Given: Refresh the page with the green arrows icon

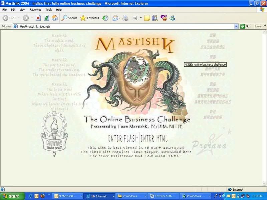Looking at the screenshot, I should tap(46, 18).
